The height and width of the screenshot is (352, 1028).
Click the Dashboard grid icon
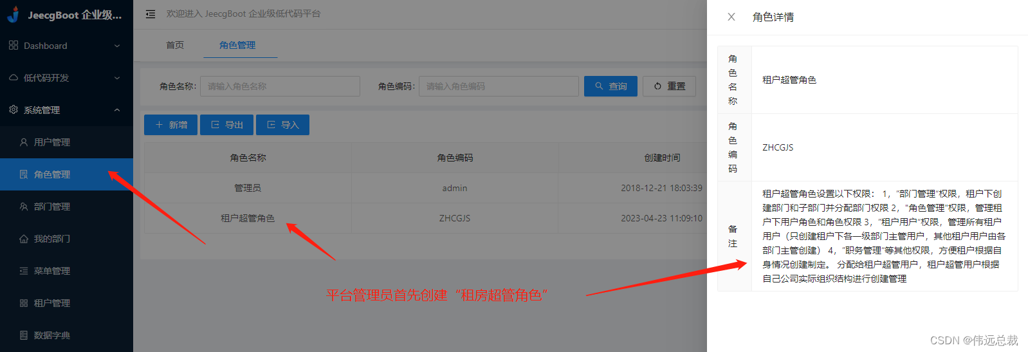coord(14,46)
